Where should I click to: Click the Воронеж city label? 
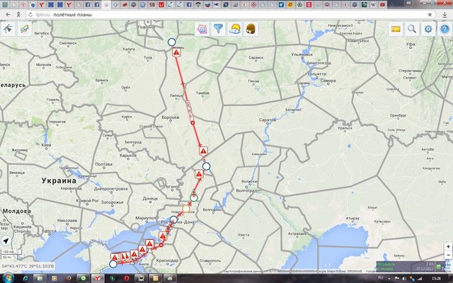pos(171,117)
